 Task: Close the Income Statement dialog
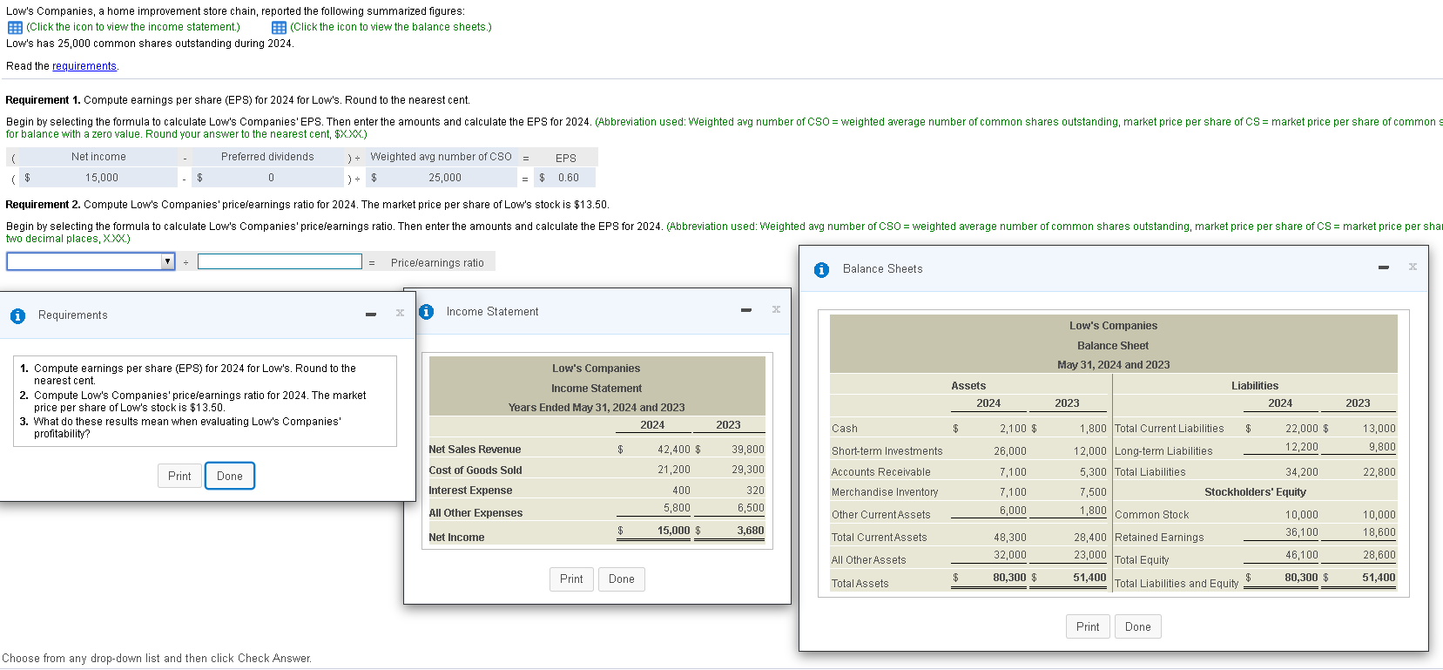click(x=776, y=309)
